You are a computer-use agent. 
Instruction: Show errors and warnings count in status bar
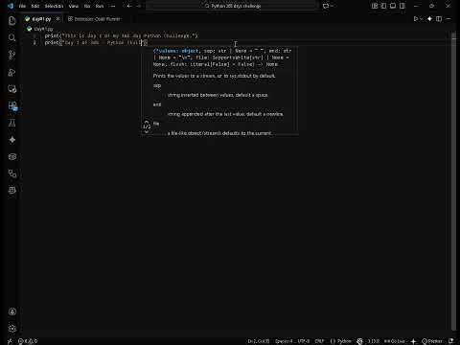click(x=28, y=341)
